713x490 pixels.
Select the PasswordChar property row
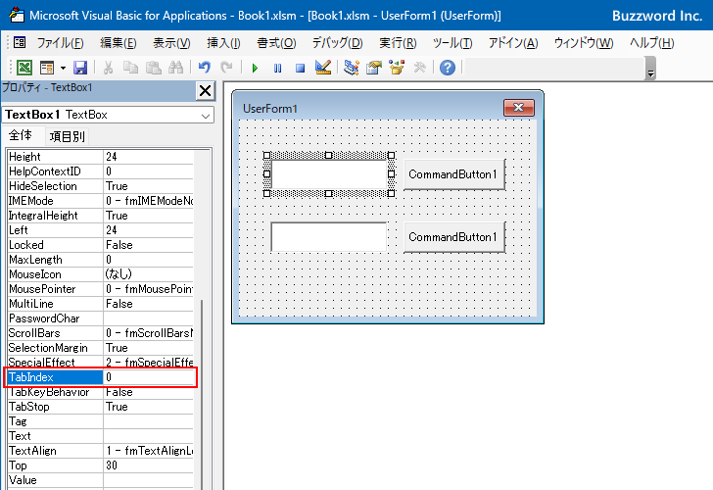(101, 318)
